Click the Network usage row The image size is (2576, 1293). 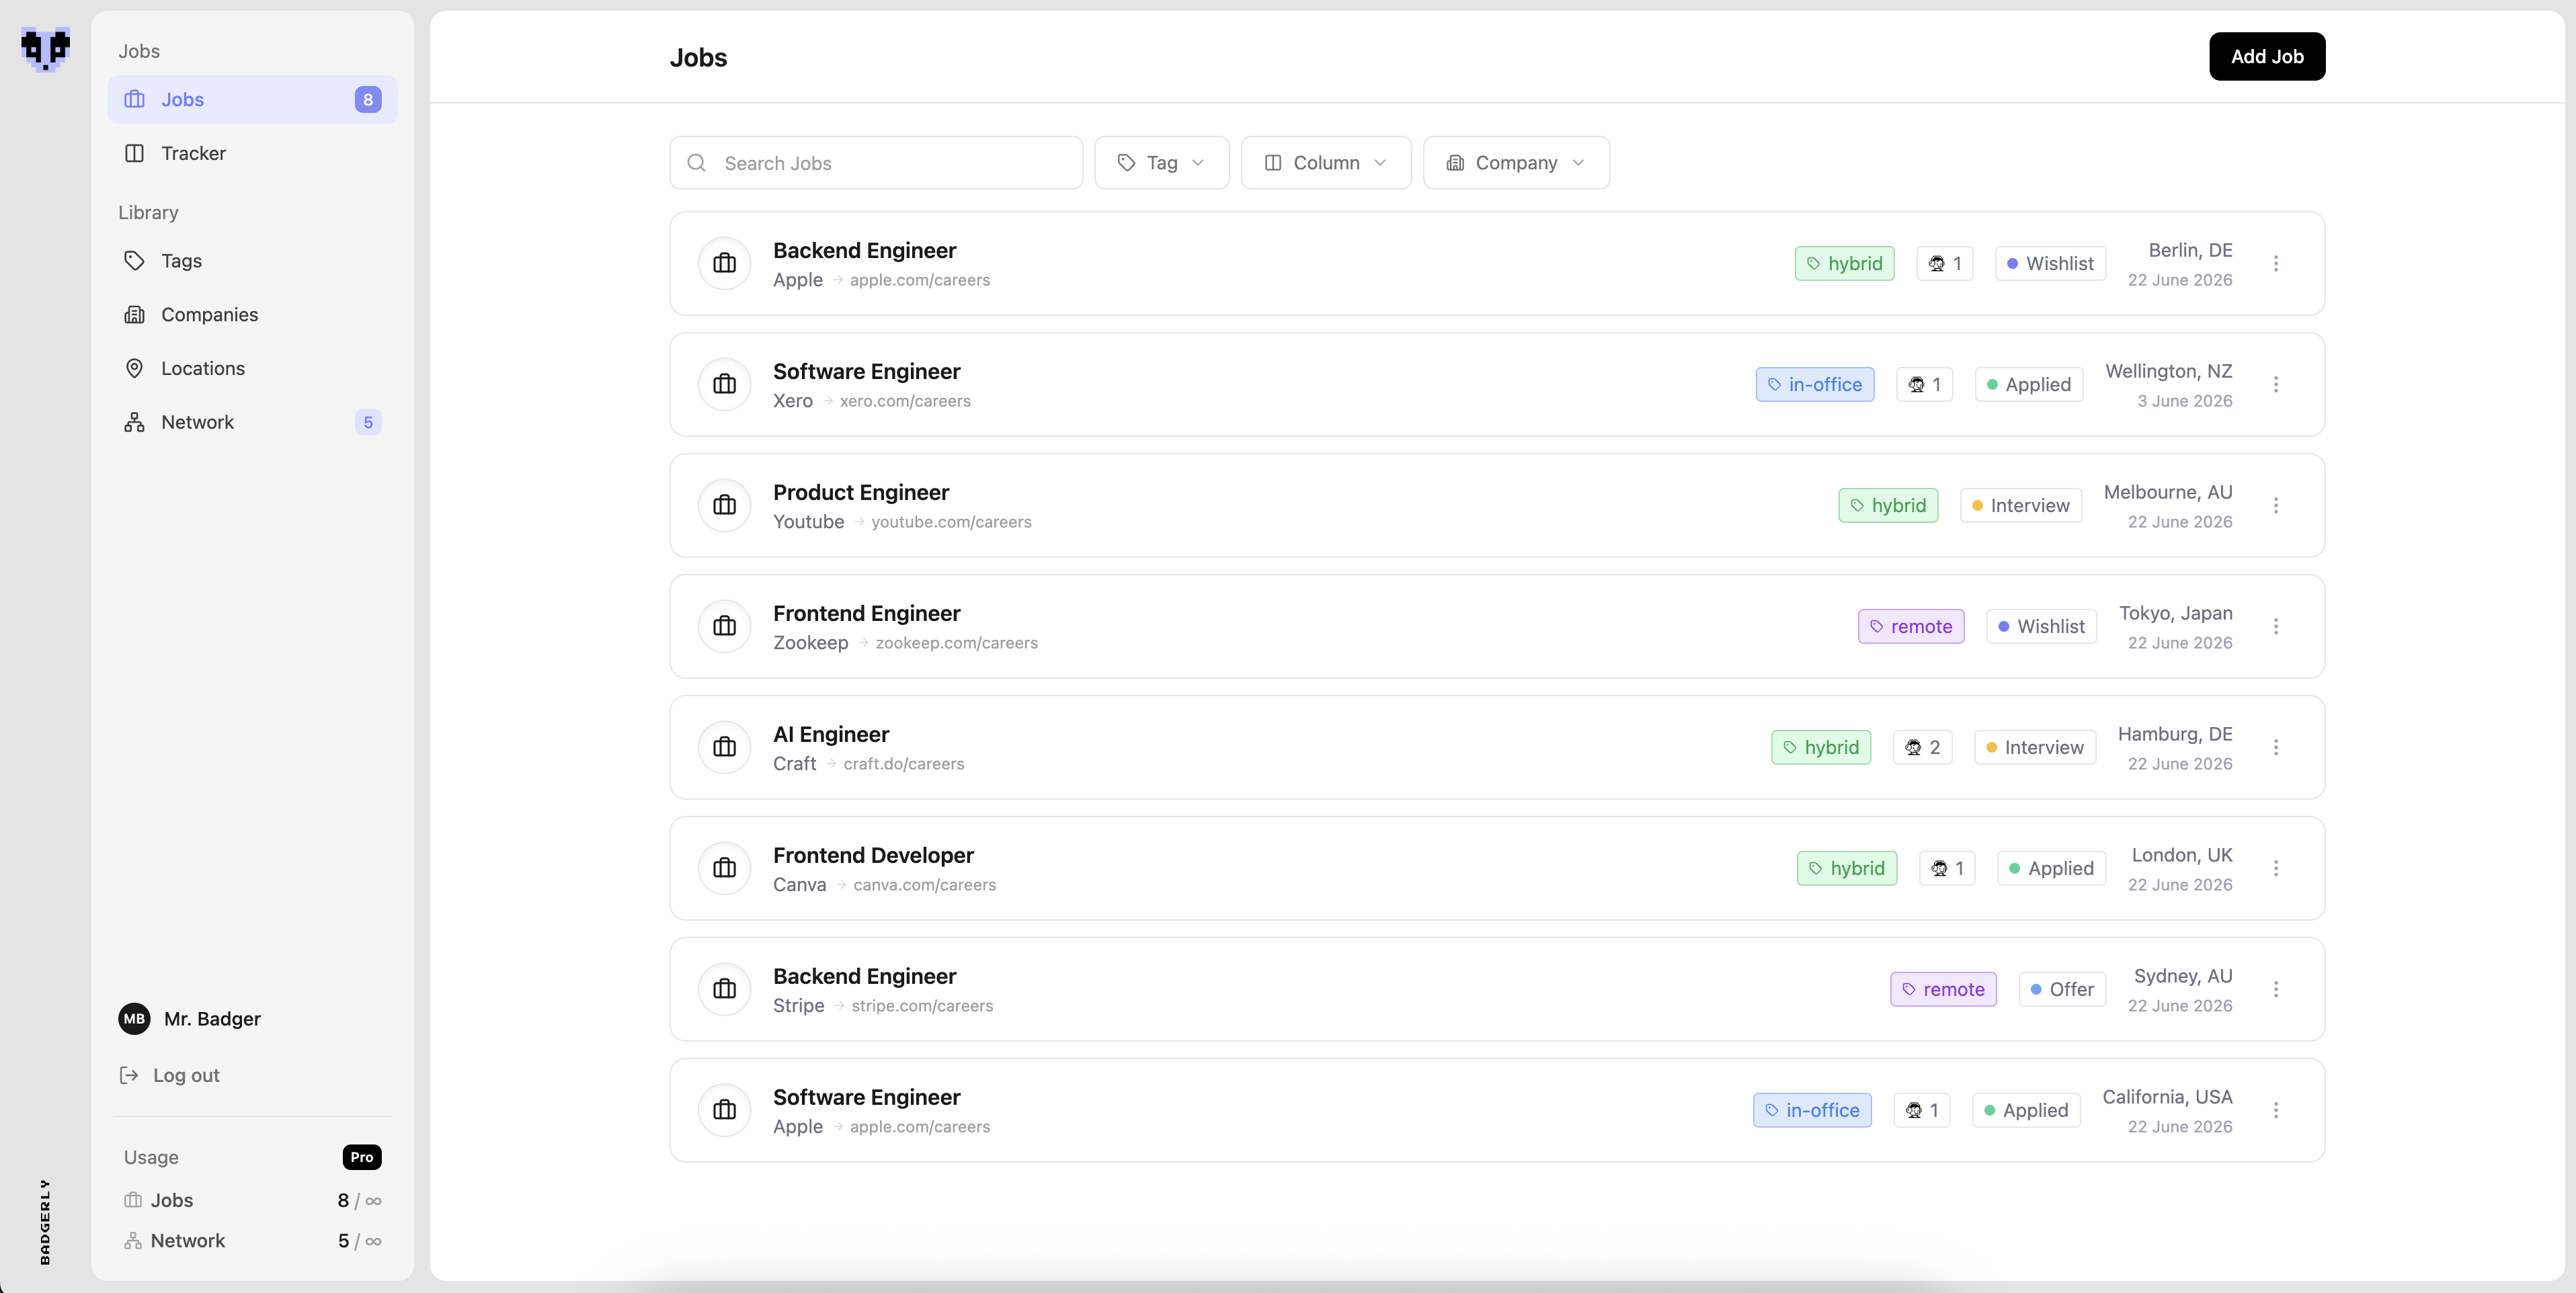click(x=252, y=1241)
